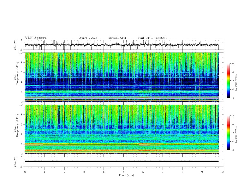Click the 'ch.1(V)' axis label
The width and height of the screenshot is (250, 193).
coord(15,45)
